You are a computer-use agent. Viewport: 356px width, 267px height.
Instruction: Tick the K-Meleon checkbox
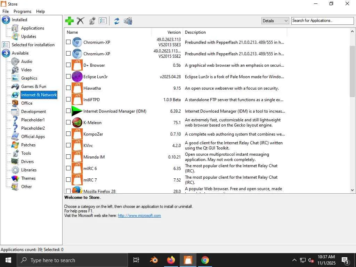(x=68, y=122)
